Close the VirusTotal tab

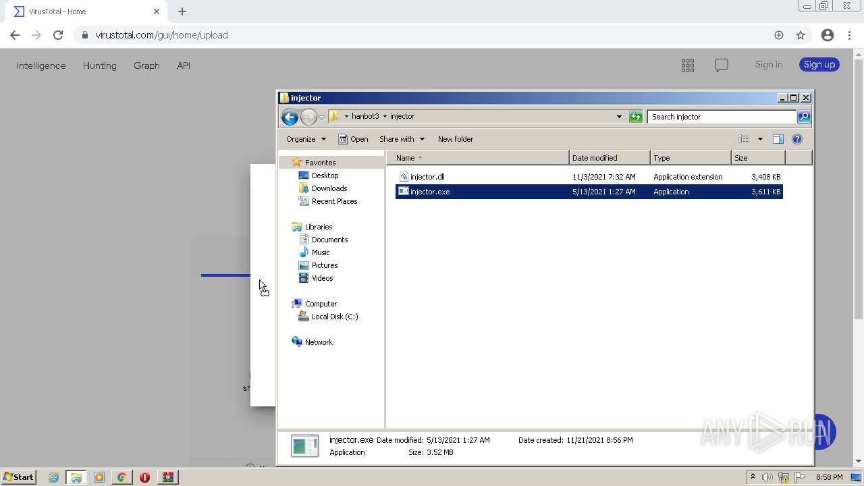click(x=157, y=11)
